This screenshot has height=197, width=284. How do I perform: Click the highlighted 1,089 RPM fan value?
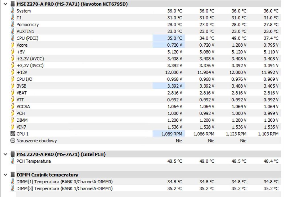(169, 134)
